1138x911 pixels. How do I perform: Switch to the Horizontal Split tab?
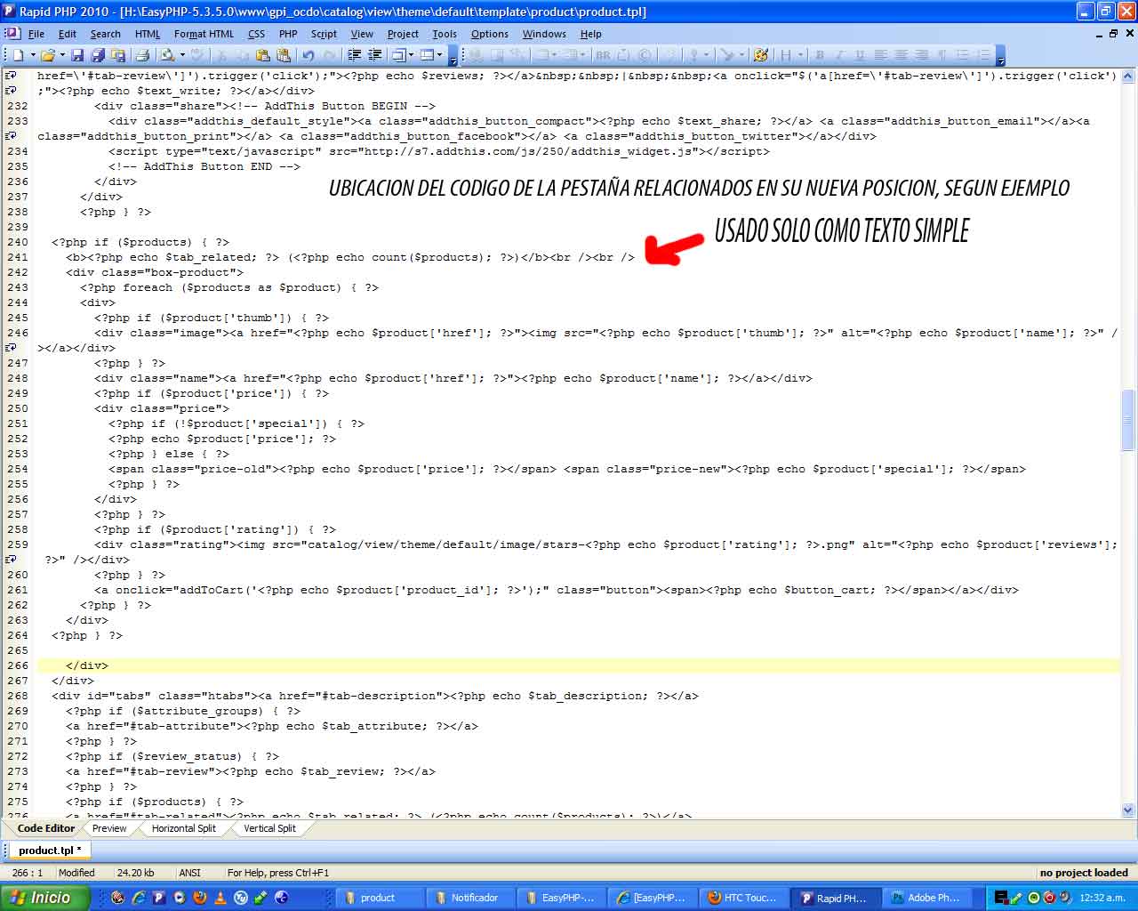pos(183,828)
